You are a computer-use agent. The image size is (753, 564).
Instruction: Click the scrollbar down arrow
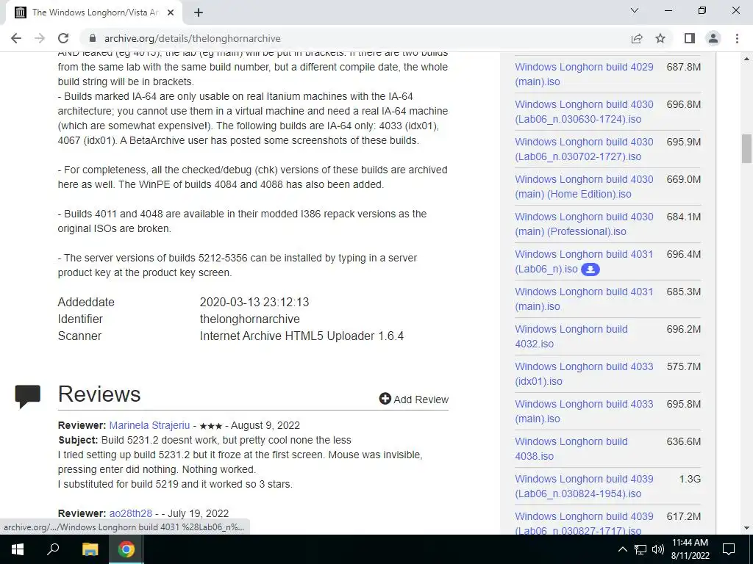point(746,528)
